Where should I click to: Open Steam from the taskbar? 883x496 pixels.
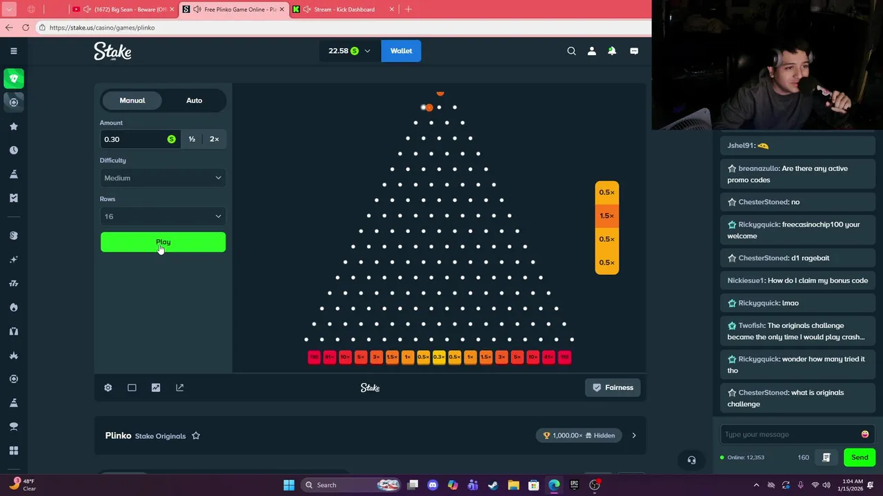point(493,485)
